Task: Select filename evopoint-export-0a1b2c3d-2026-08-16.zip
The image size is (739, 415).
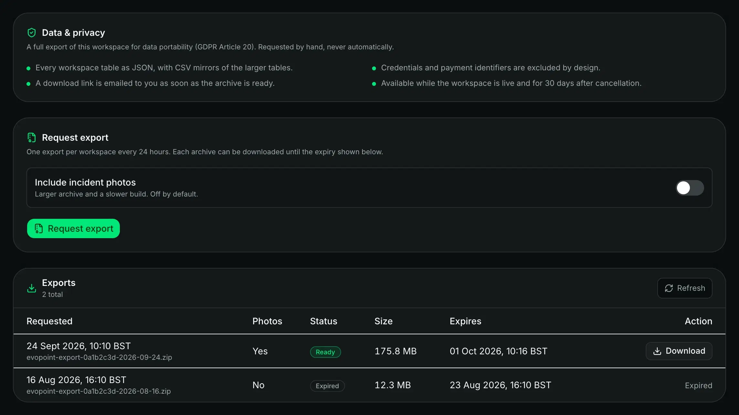Action: 99,391
